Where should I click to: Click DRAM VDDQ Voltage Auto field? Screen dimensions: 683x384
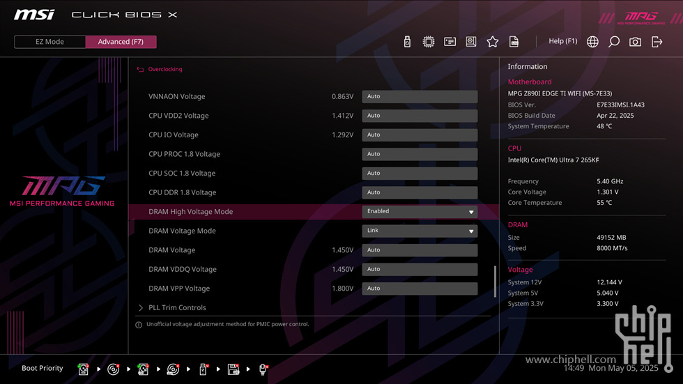(420, 269)
